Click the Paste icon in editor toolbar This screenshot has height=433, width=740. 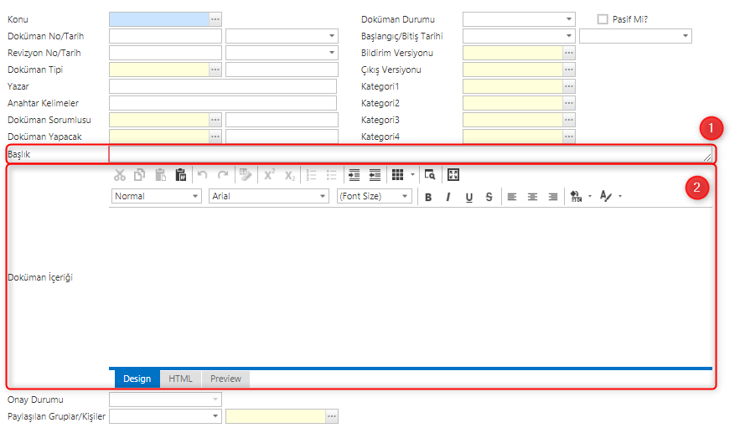click(160, 175)
